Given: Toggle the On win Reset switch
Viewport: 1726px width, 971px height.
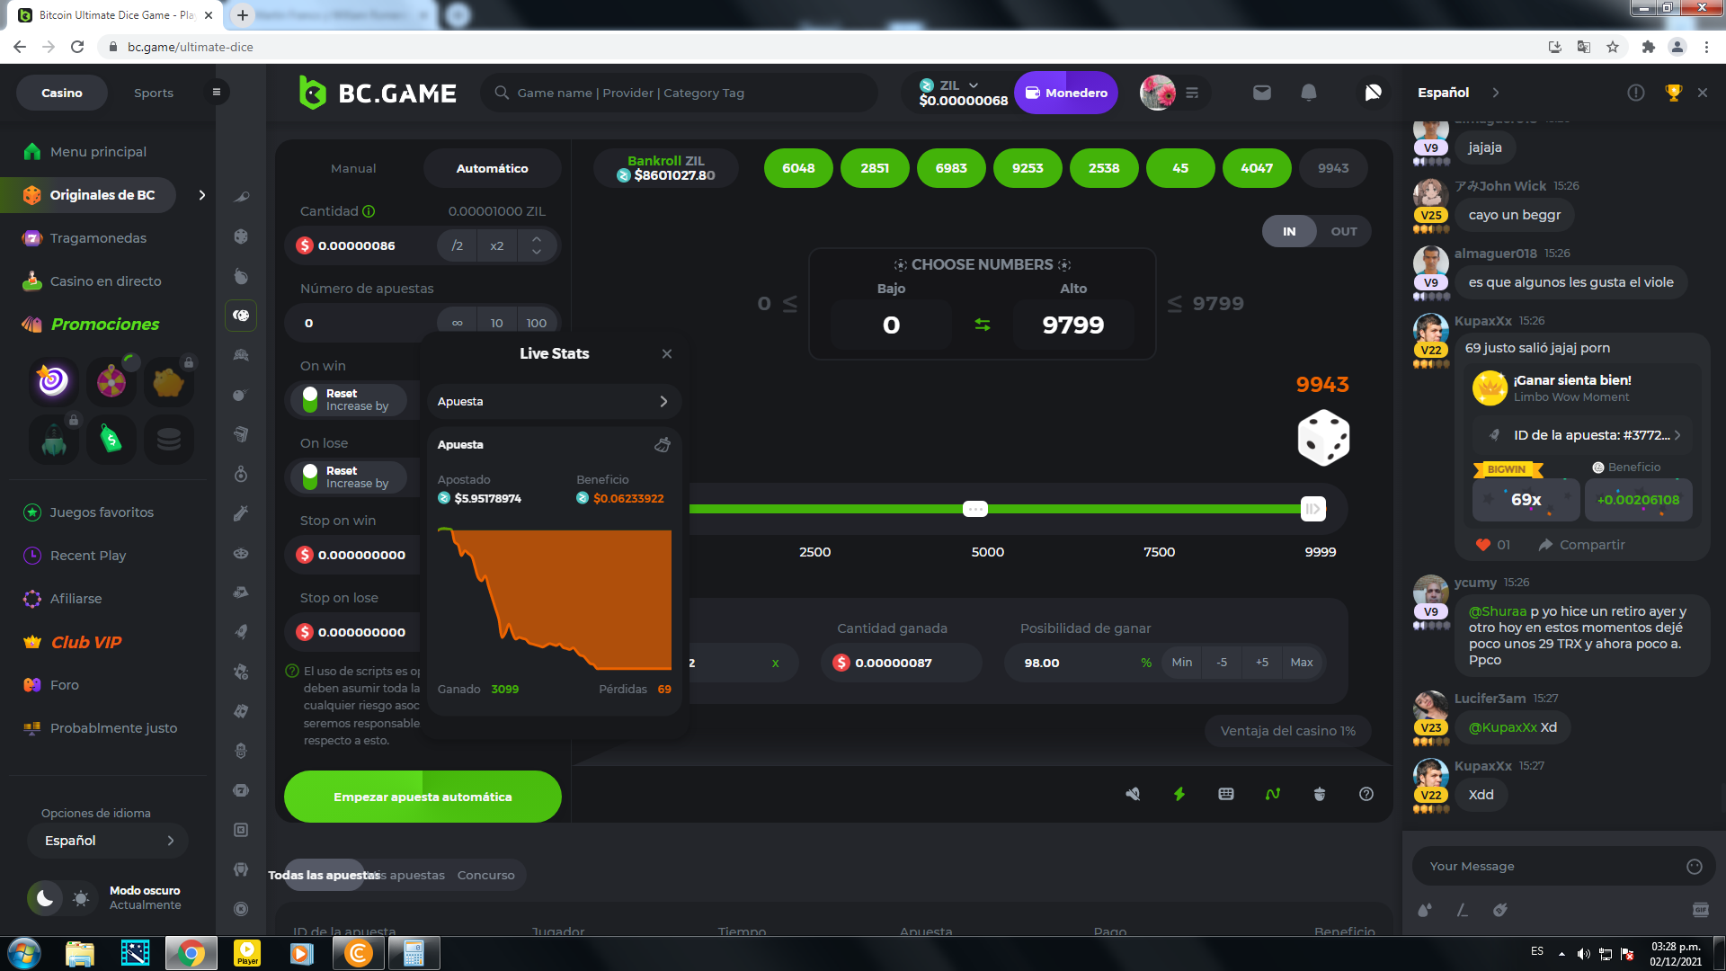Looking at the screenshot, I should point(311,400).
